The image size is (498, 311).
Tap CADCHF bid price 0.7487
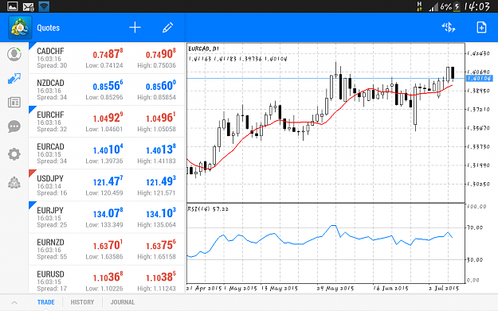(108, 54)
